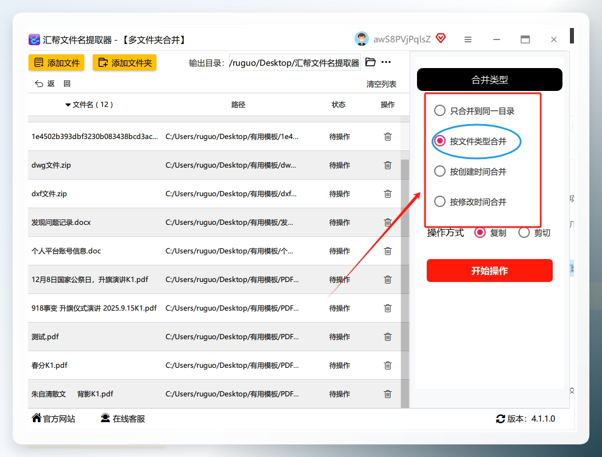Open the 官方网站 link
Image resolution: width=602 pixels, height=457 pixels.
click(x=53, y=418)
